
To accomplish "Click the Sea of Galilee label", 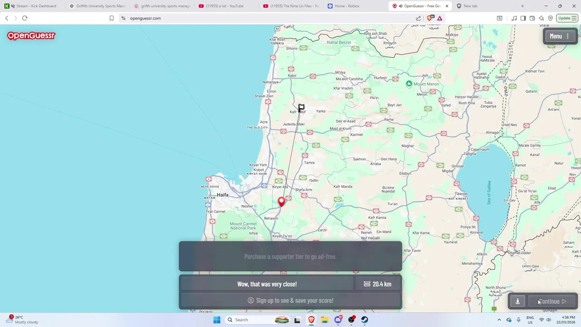I will pos(489,193).
